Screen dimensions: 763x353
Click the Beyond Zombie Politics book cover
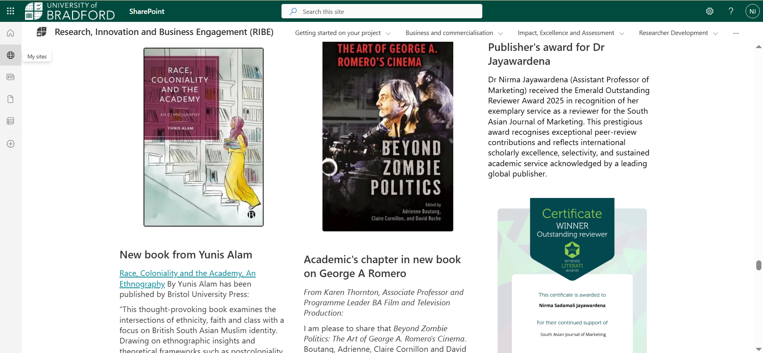pyautogui.click(x=388, y=136)
